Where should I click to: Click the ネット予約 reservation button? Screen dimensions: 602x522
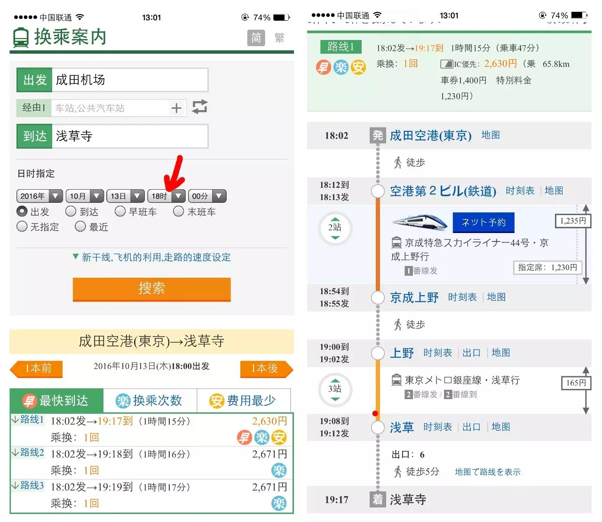click(x=483, y=222)
